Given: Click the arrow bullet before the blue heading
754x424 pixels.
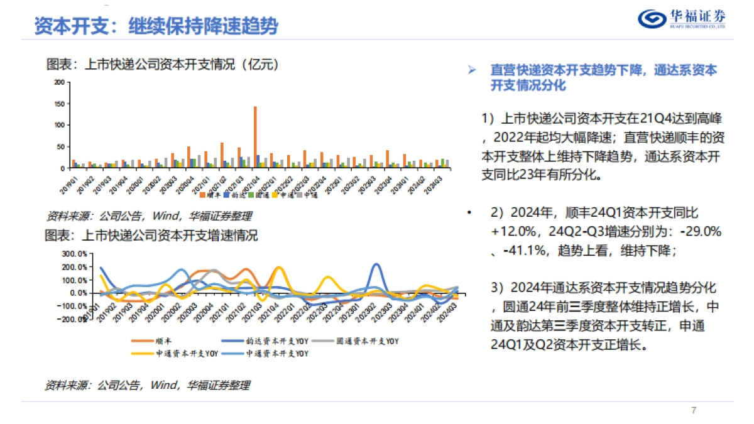Looking at the screenshot, I should pyautogui.click(x=473, y=70).
